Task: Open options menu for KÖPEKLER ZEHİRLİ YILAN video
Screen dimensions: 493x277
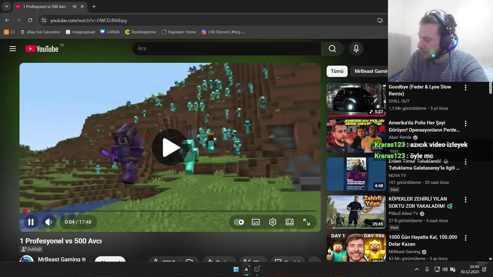Action: (x=465, y=200)
